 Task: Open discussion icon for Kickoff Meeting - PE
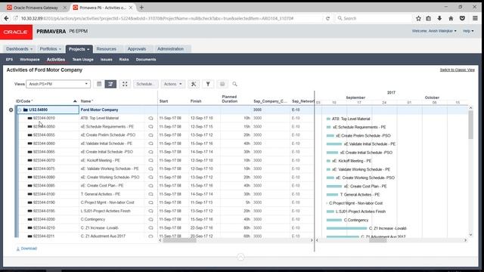pyautogui.click(x=150, y=160)
